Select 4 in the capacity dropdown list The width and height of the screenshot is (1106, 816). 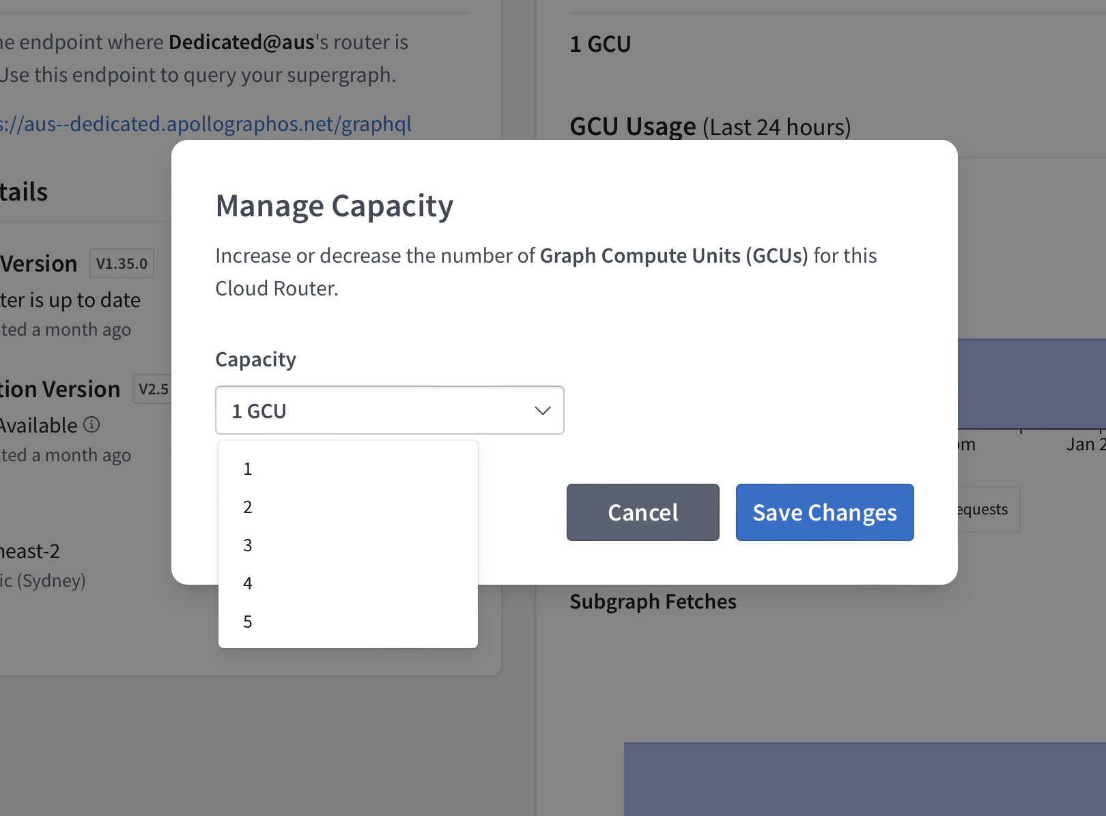[248, 584]
